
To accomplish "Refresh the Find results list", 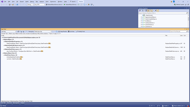I will tap(57, 31).
